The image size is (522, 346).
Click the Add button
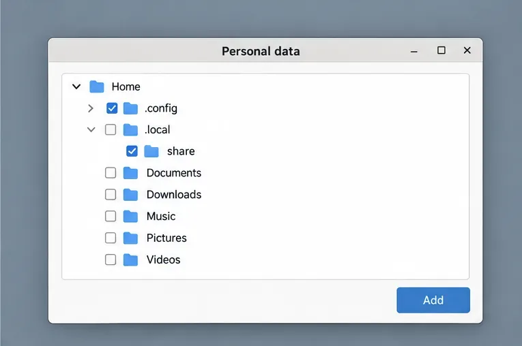433,300
